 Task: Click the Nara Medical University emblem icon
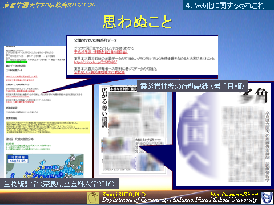[267, 198]
